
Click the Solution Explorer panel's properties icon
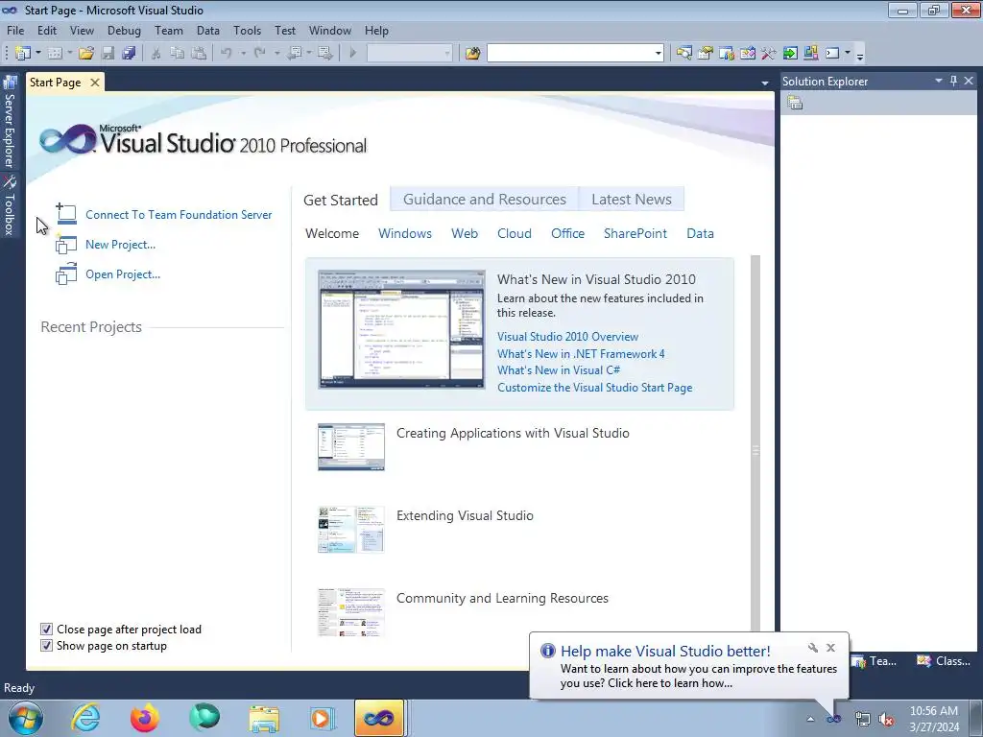(x=795, y=103)
